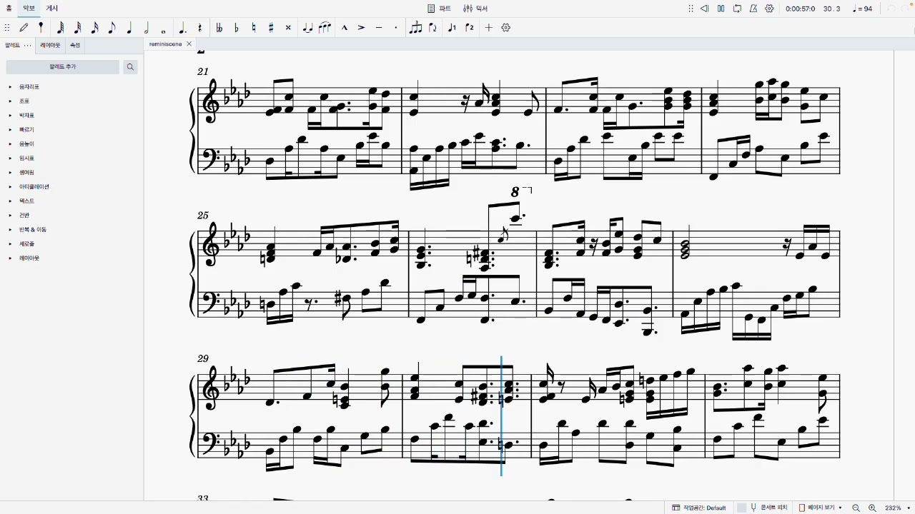This screenshot has height=514, width=915.
Task: Select the 16th note duration
Action: (x=94, y=28)
